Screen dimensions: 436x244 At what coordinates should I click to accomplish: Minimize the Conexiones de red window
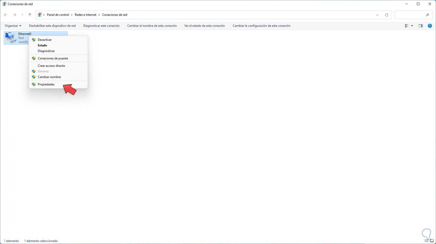pyautogui.click(x=406, y=4)
